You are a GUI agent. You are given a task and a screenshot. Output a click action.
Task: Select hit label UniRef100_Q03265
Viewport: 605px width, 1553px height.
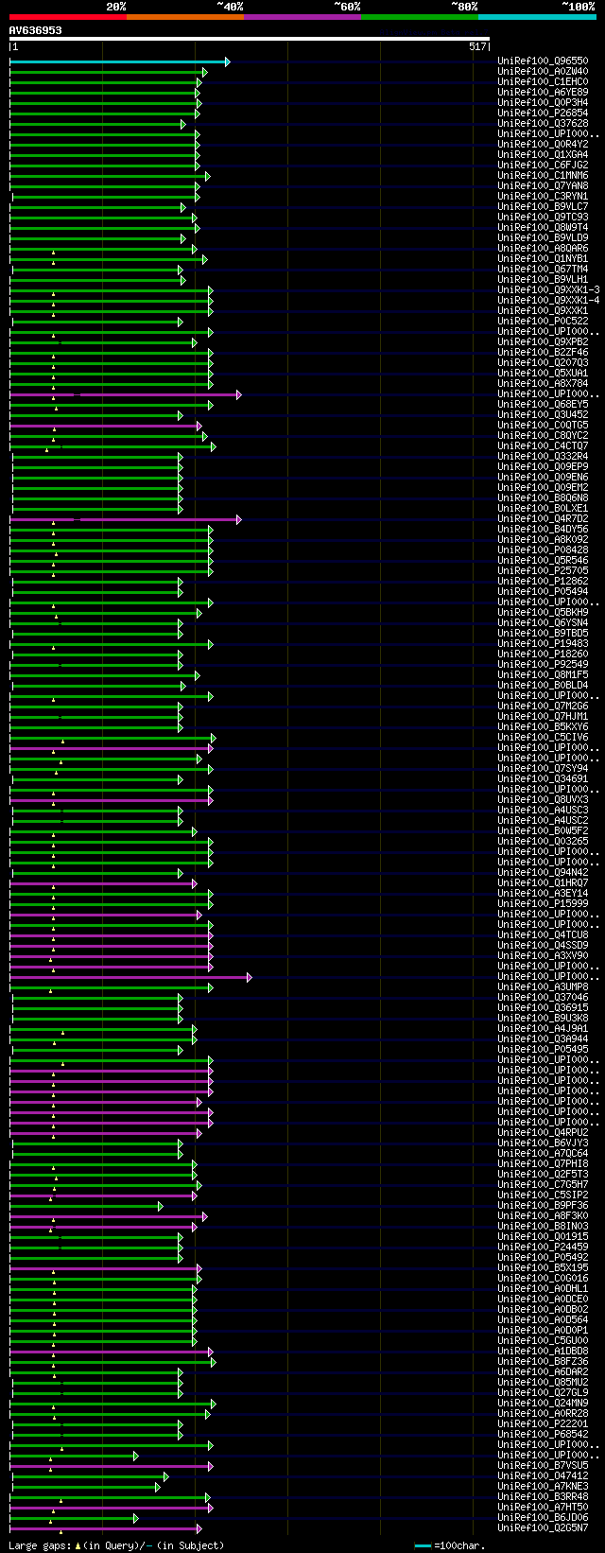pos(543,842)
